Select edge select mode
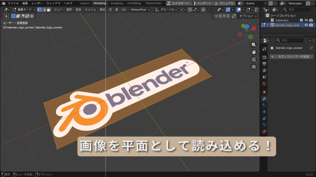The height and width of the screenshot is (177, 316). click(44, 9)
